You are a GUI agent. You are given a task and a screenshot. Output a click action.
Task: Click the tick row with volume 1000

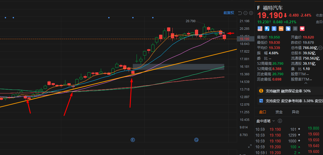pyautogui.click(x=278, y=141)
